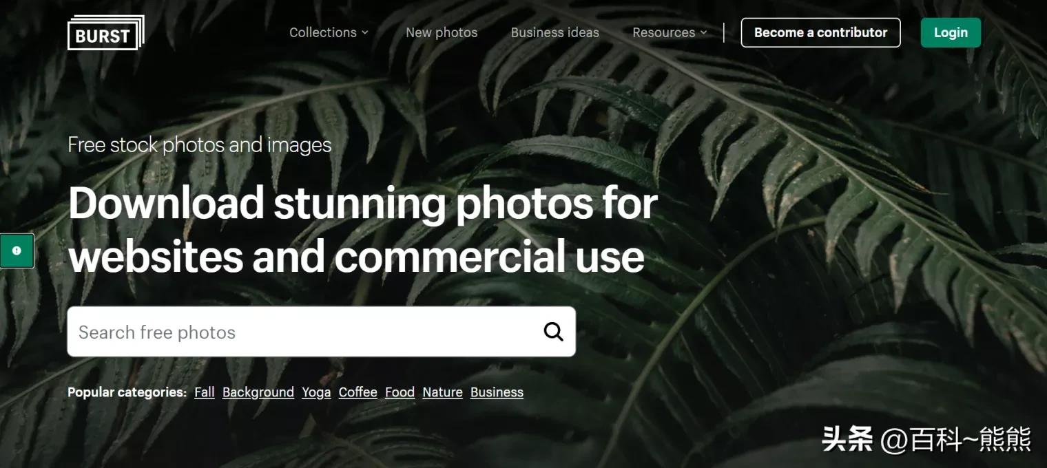This screenshot has height=468, width=1047.
Task: Expand the Resources dropdown menu
Action: click(x=670, y=32)
